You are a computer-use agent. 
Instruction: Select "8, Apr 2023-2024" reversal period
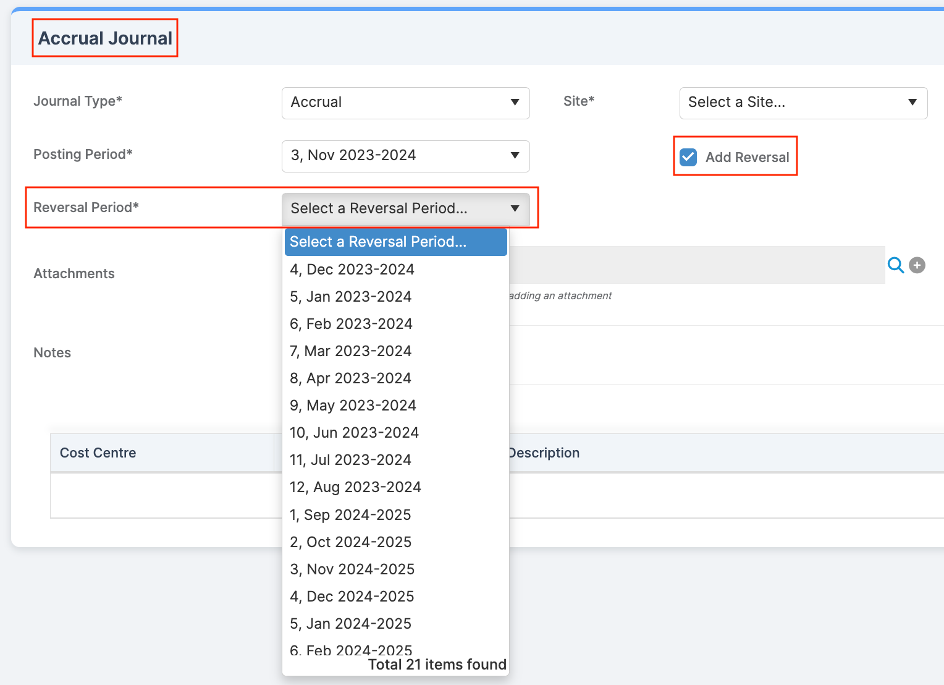350,378
